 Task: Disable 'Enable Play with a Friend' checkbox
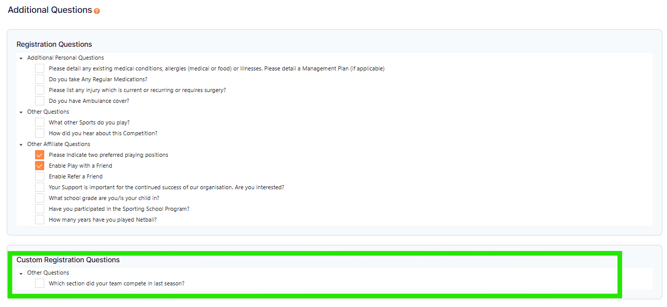point(40,166)
